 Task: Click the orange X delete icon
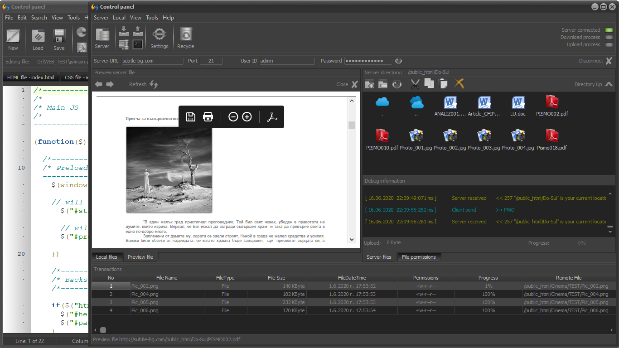[459, 84]
